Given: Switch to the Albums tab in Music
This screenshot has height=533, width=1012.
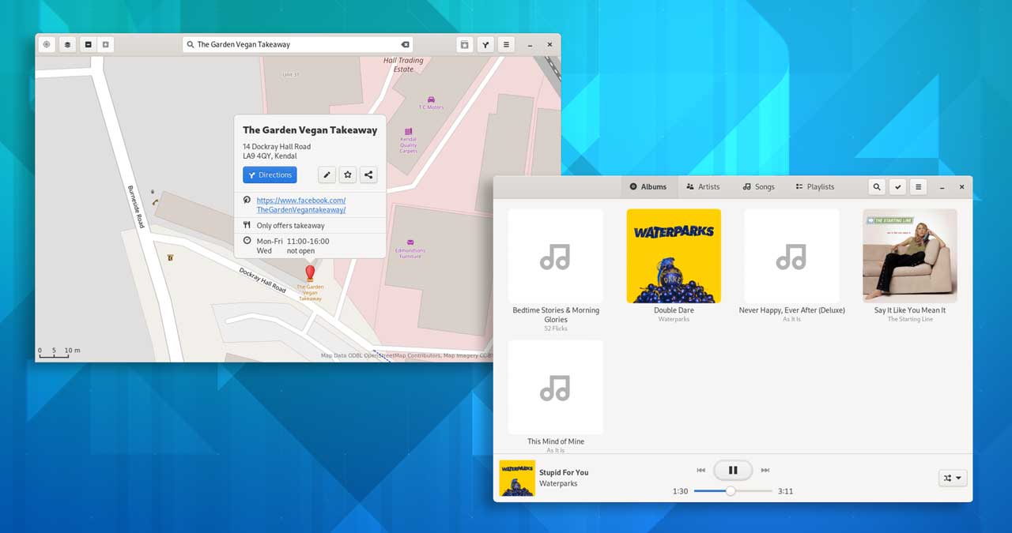Looking at the screenshot, I should 648,187.
